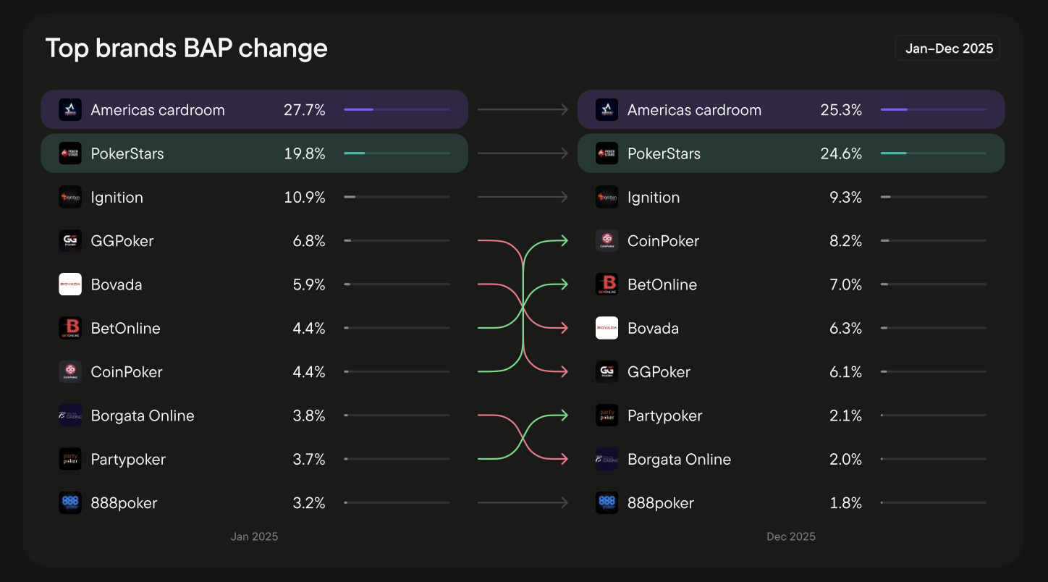Click the PokerStars logo in Dec 2025 column

607,153
